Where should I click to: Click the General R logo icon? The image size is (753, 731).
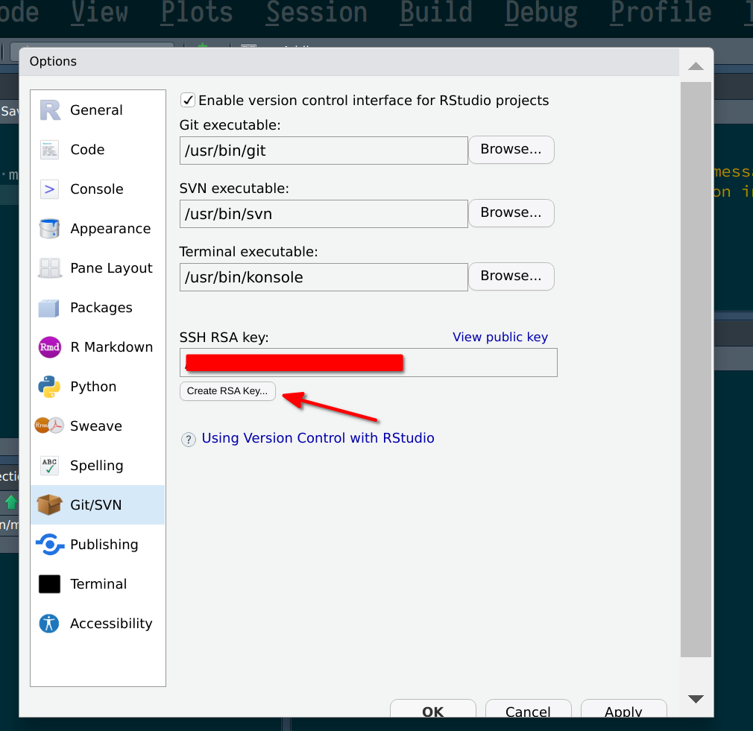[50, 110]
